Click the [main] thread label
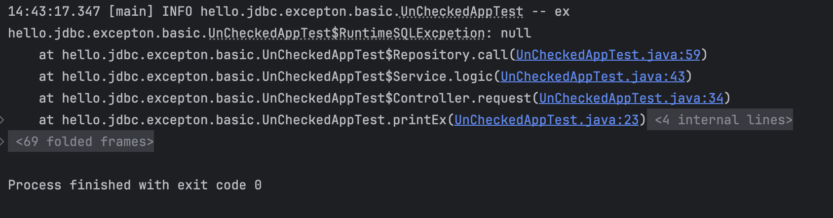The image size is (833, 218). (130, 11)
